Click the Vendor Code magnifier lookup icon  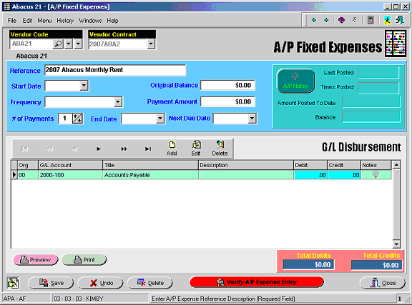58,44
